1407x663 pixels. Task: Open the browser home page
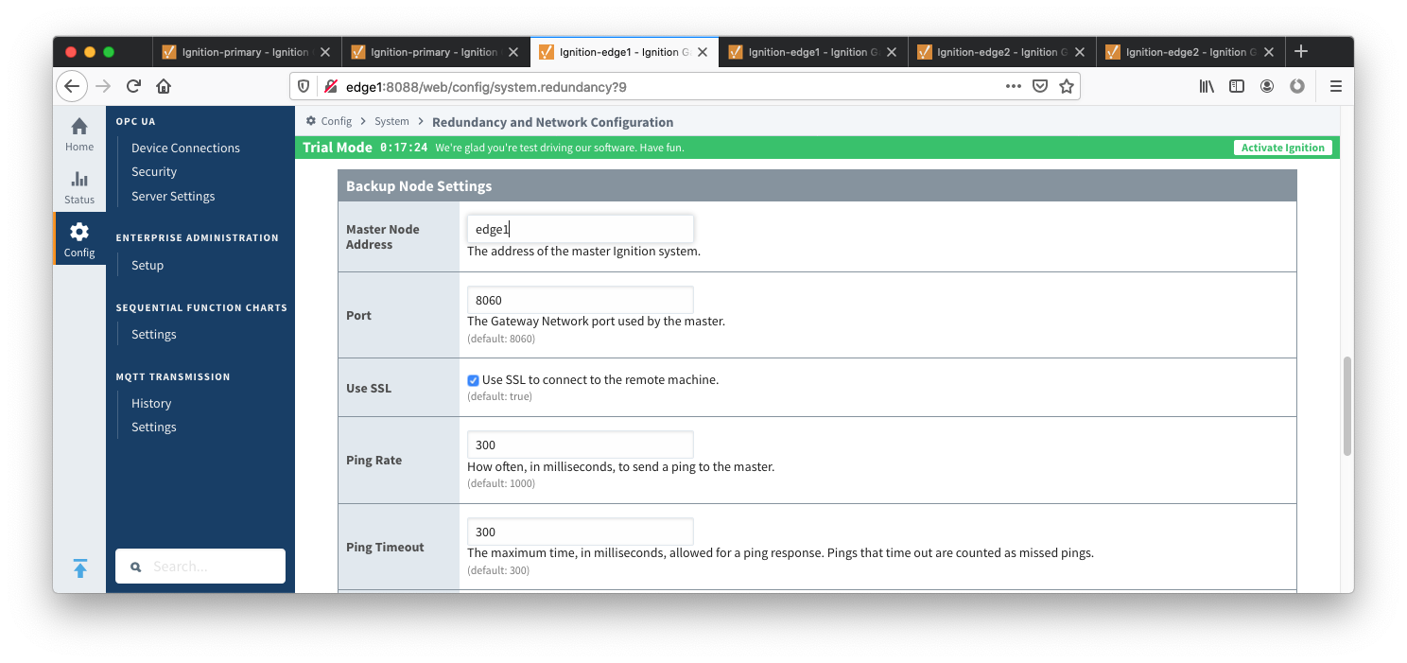tap(164, 86)
